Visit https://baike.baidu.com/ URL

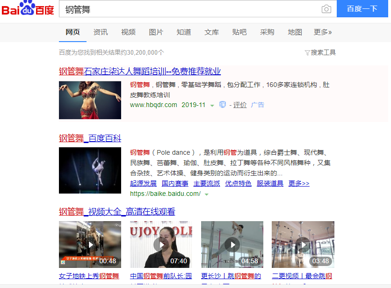[x=165, y=194]
